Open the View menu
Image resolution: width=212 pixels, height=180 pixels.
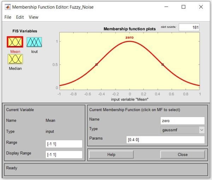[x=34, y=17]
